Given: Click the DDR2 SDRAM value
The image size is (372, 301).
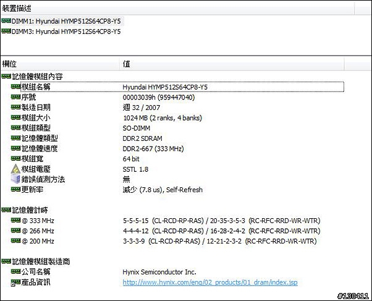Looking at the screenshot, I should tap(143, 138).
